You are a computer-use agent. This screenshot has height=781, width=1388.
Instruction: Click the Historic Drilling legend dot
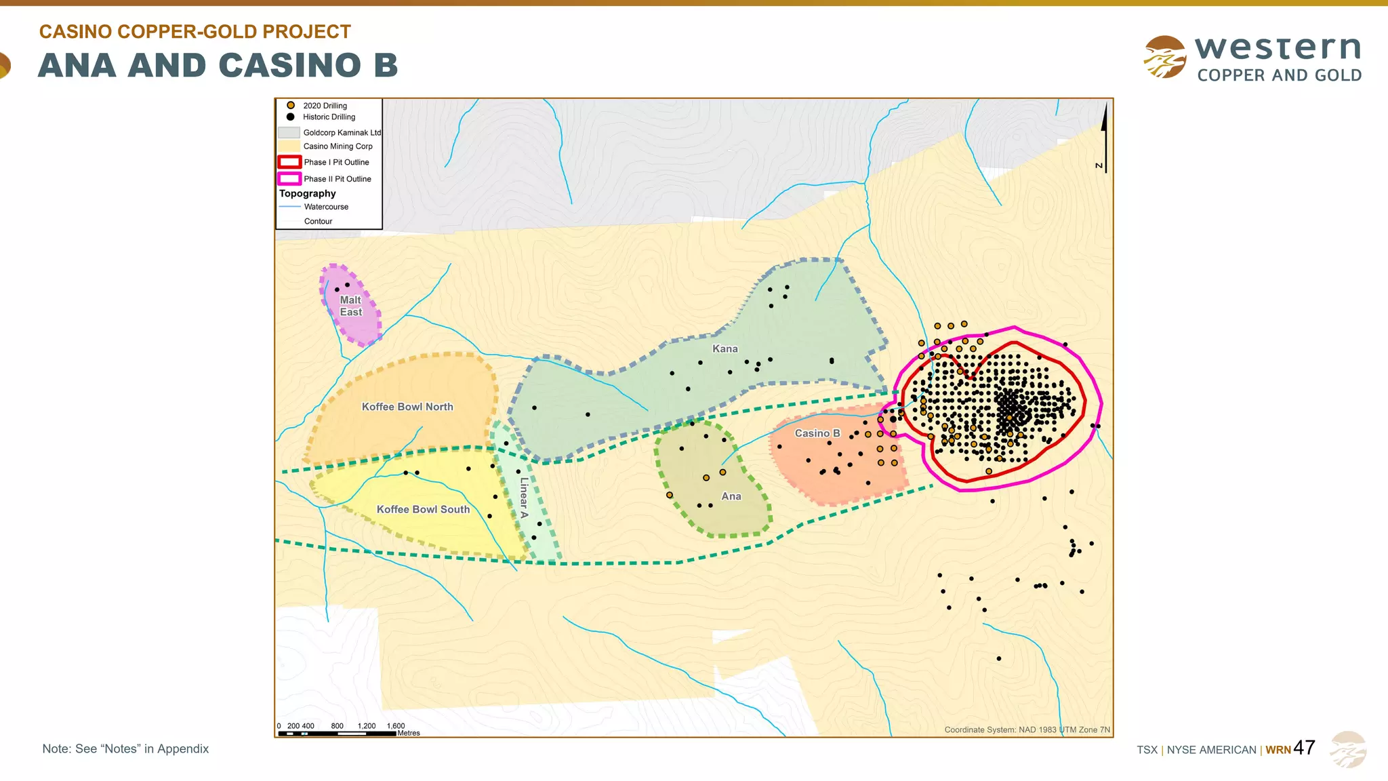pos(291,117)
